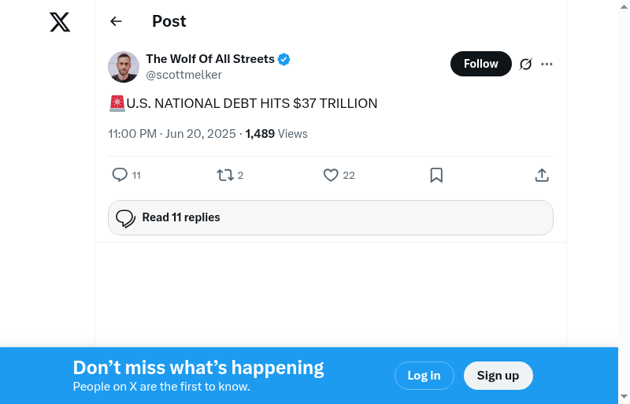The image size is (630, 404).
Task: Bookmark this post
Action: [x=436, y=175]
